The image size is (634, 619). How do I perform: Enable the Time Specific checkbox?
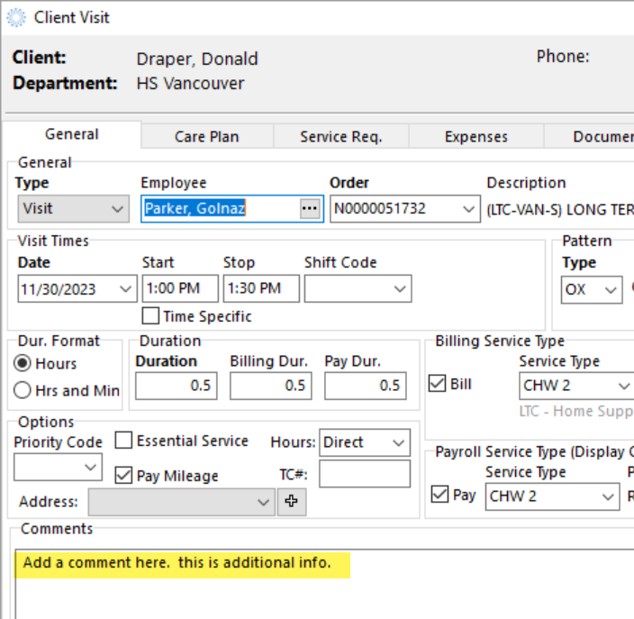tap(150, 316)
